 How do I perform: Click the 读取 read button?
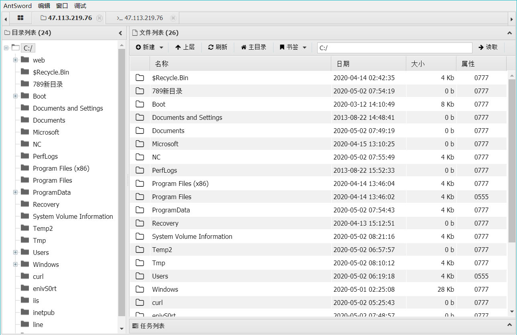click(488, 47)
